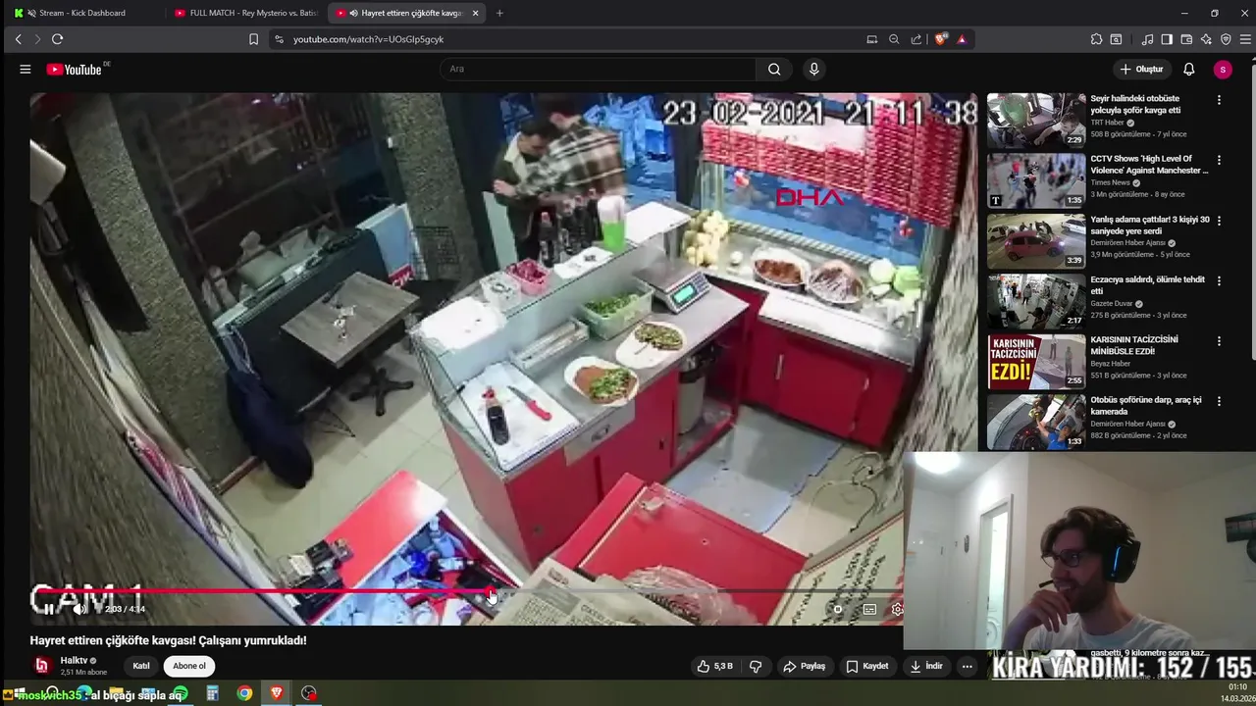Close the current YouTube browser tab
Screen dimensions: 1256x706
476,13
